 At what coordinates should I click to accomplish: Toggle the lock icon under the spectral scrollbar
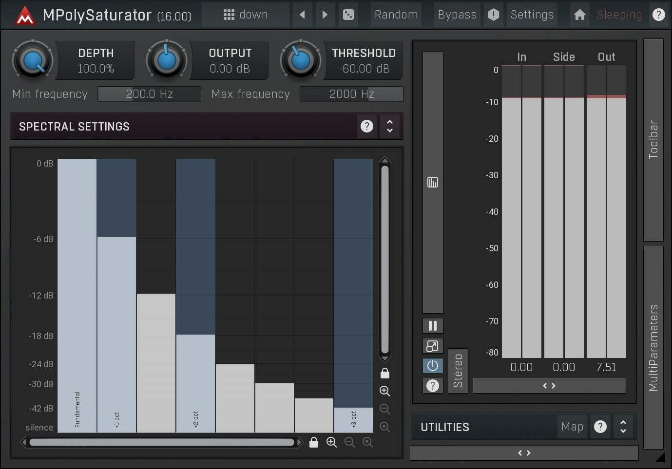[314, 442]
